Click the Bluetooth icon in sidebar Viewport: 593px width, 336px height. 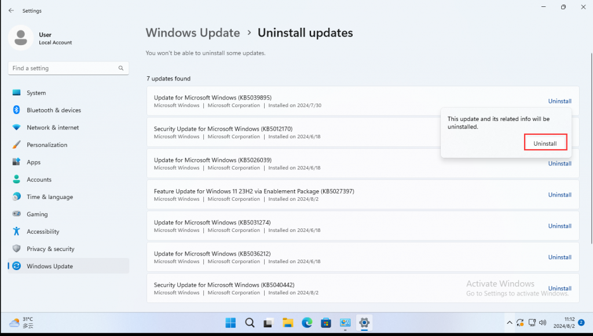(16, 110)
